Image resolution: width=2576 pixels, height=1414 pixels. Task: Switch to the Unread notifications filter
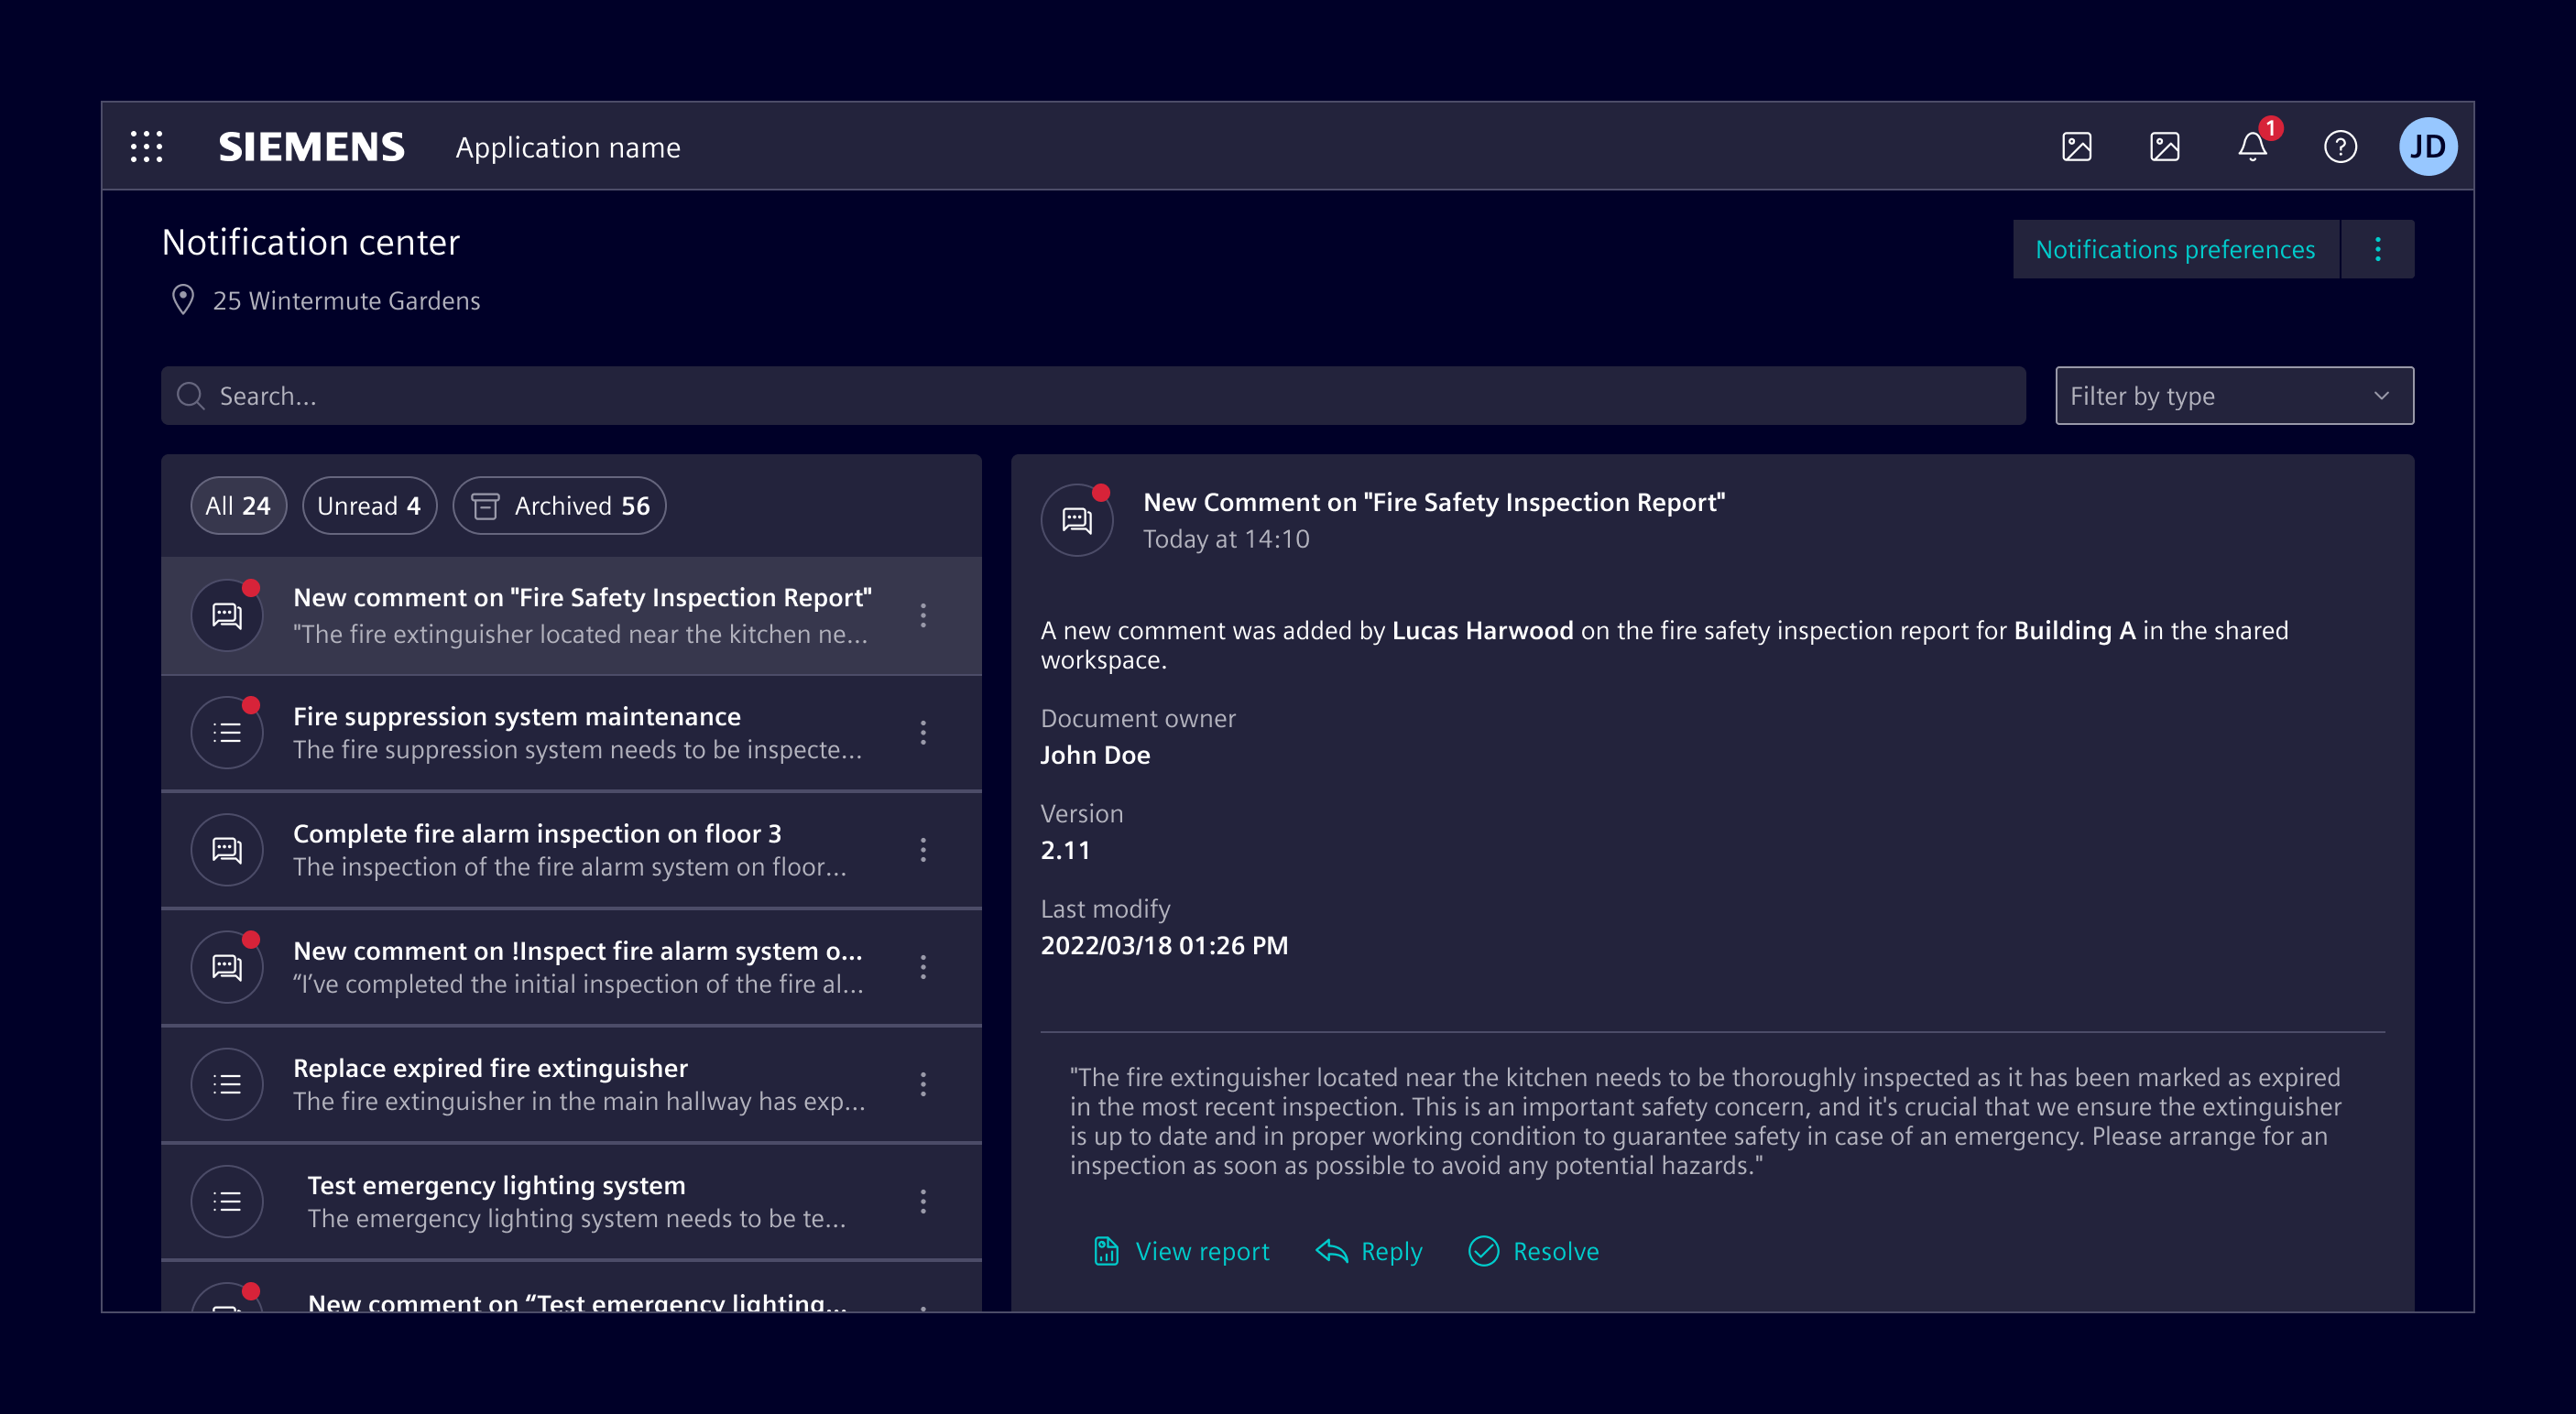[369, 506]
